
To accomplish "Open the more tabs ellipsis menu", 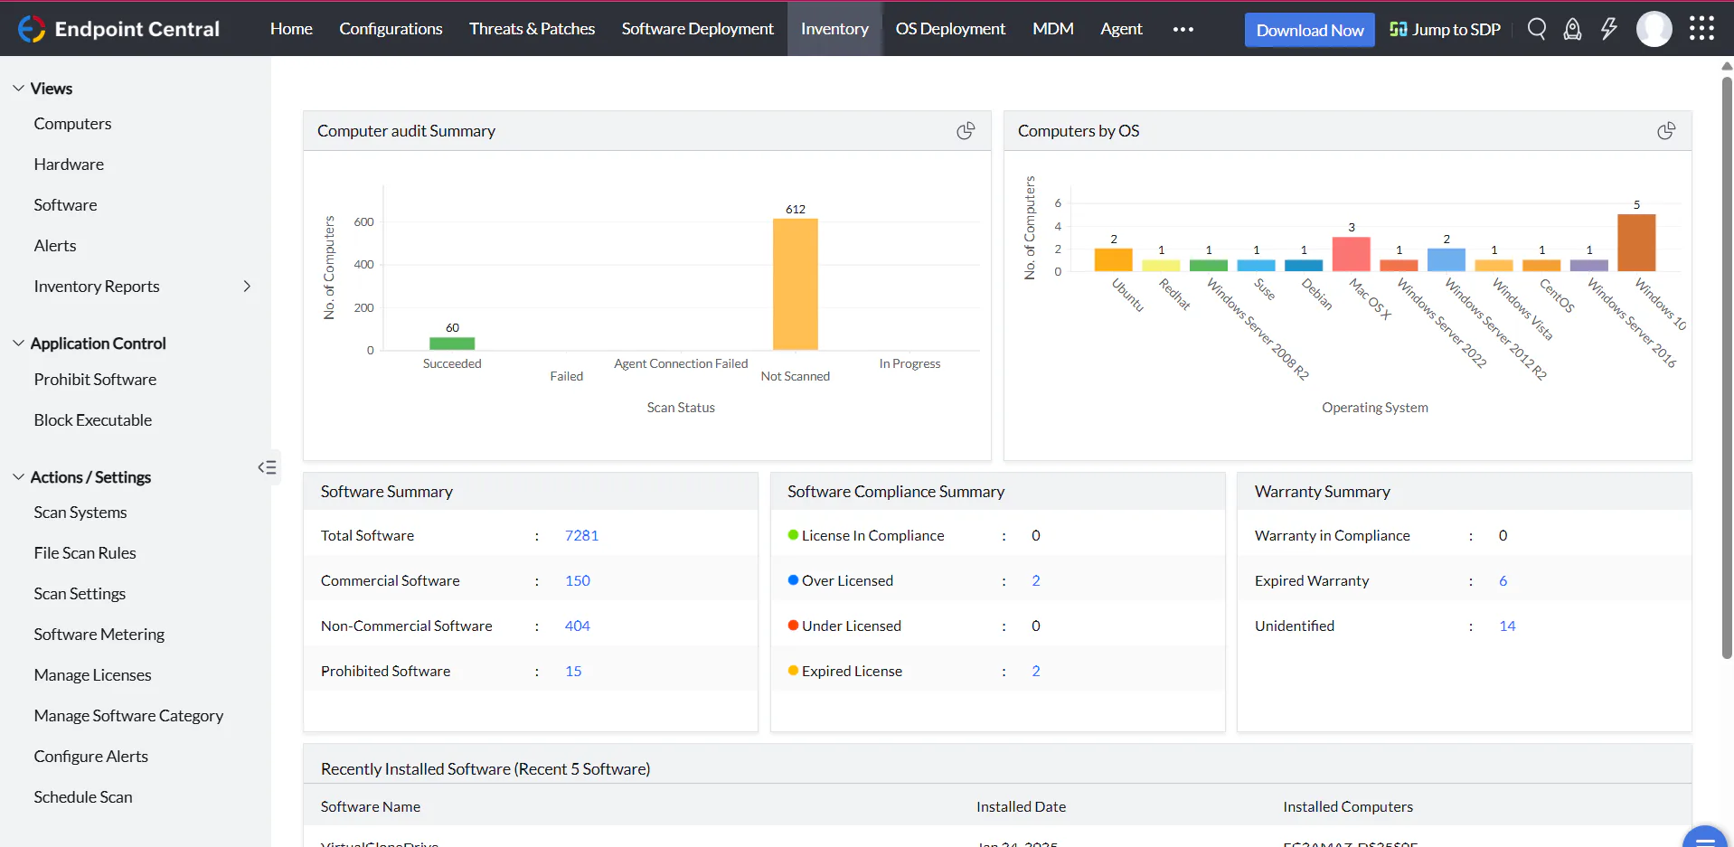I will (x=1183, y=29).
